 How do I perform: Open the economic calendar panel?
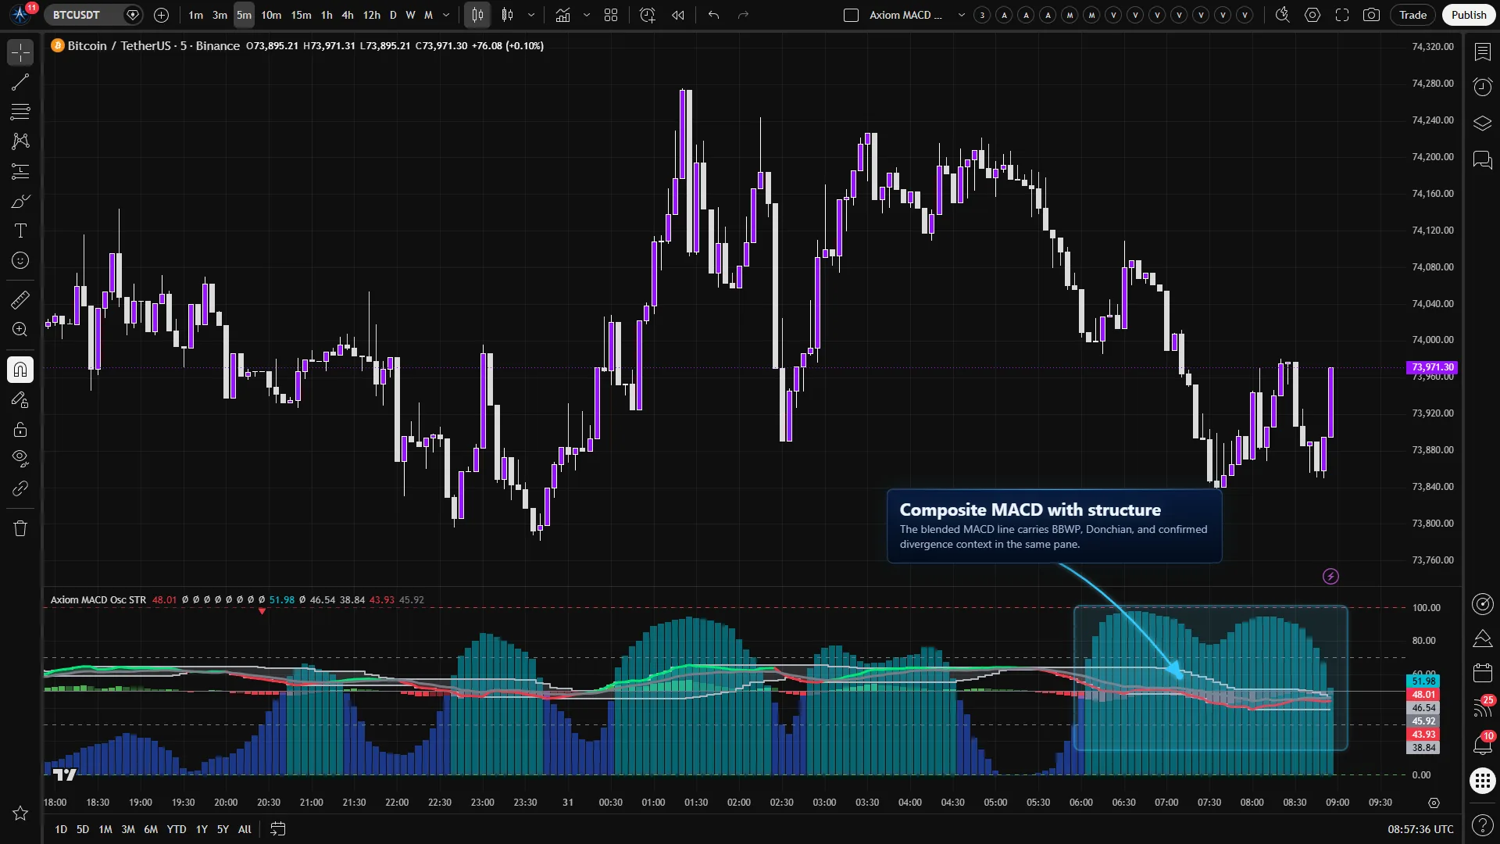click(1483, 673)
